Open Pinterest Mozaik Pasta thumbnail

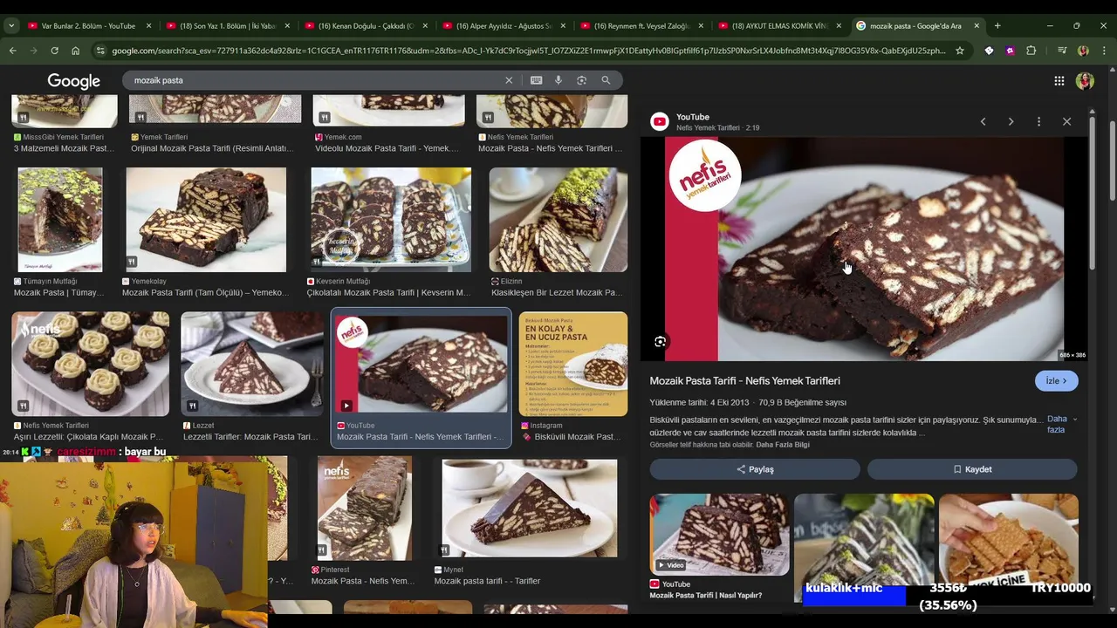tap(365, 509)
